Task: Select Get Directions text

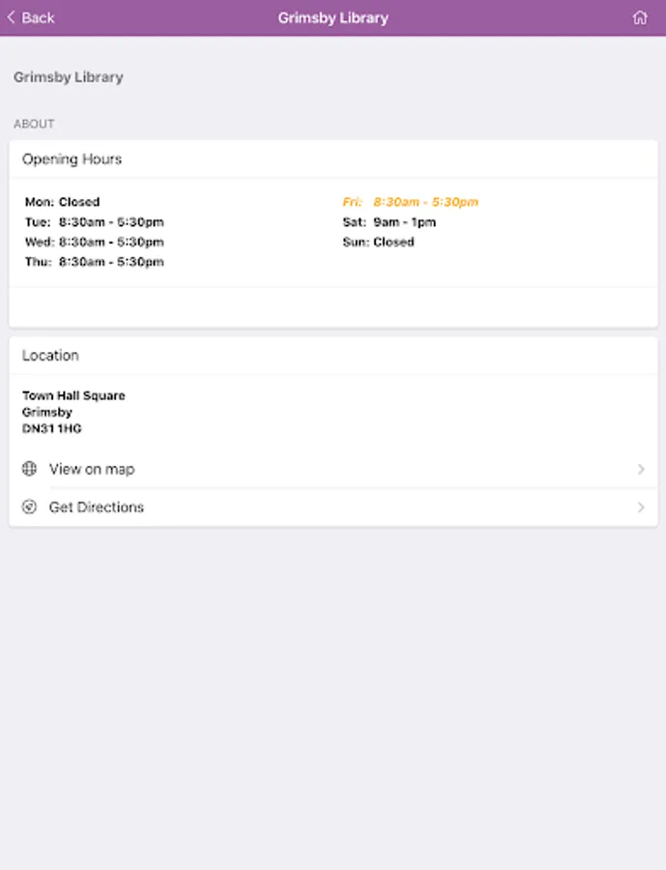Action: 97,507
